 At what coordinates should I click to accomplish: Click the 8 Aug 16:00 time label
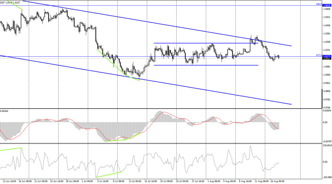246,181
